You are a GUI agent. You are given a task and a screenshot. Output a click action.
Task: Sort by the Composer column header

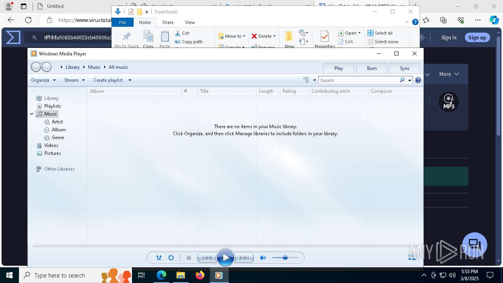click(x=395, y=91)
